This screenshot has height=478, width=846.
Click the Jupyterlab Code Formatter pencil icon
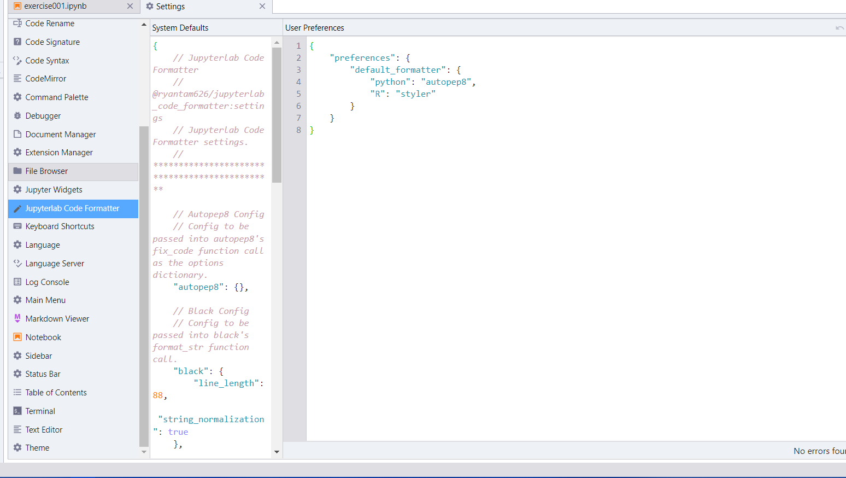17,208
